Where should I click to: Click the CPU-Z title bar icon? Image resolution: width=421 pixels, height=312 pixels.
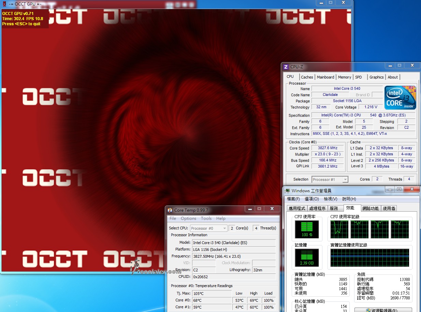[x=286, y=67]
